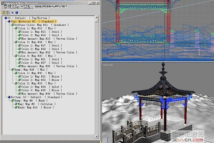
Task: Switch navigator to View List + Icons mode
Action: [8, 12]
